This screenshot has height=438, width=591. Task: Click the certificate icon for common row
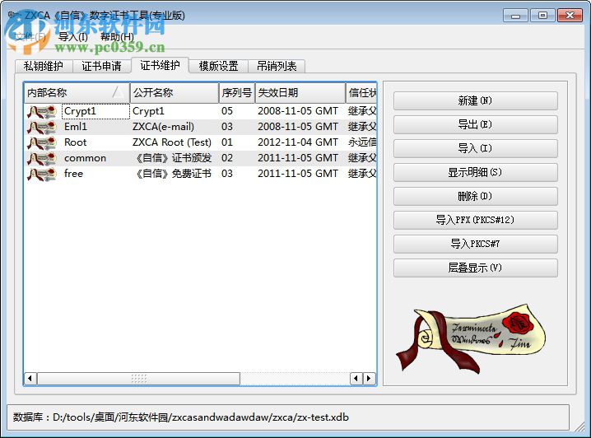click(x=42, y=158)
